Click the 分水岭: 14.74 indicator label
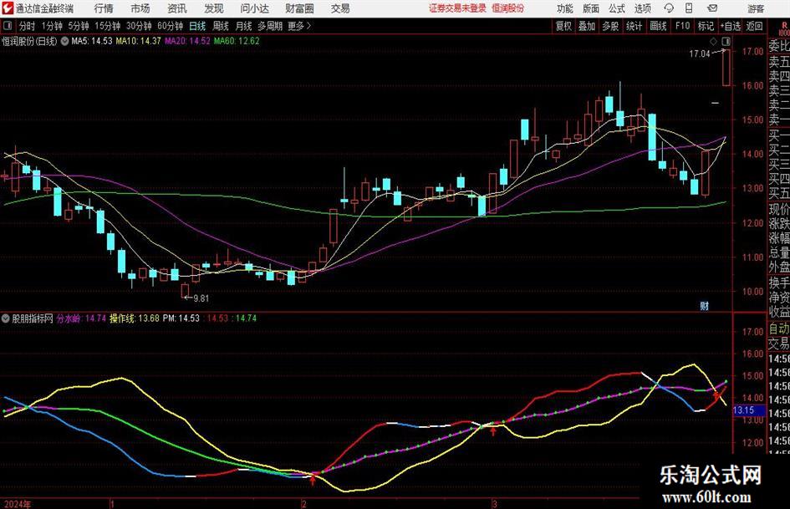This screenshot has width=790, height=509. pyautogui.click(x=81, y=318)
